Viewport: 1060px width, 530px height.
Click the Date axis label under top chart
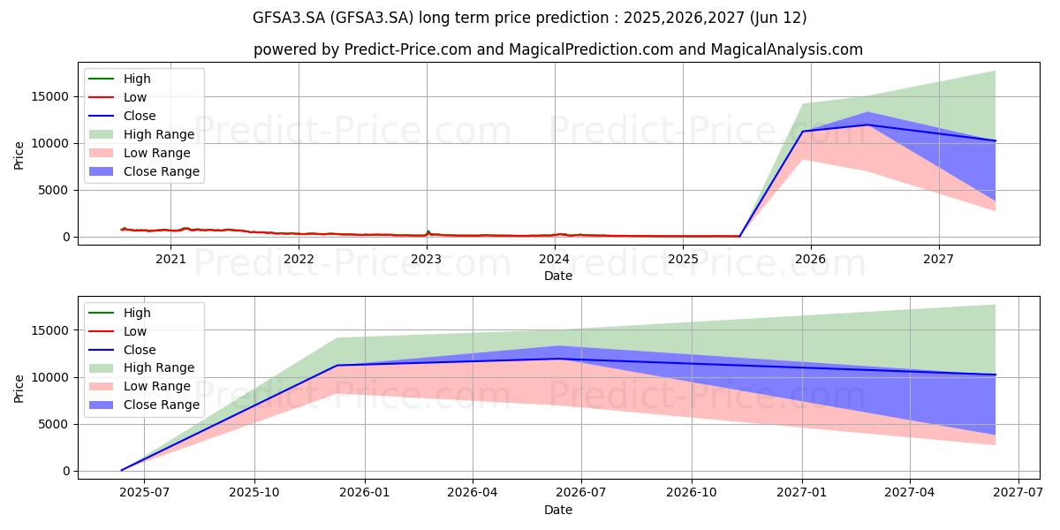[558, 276]
